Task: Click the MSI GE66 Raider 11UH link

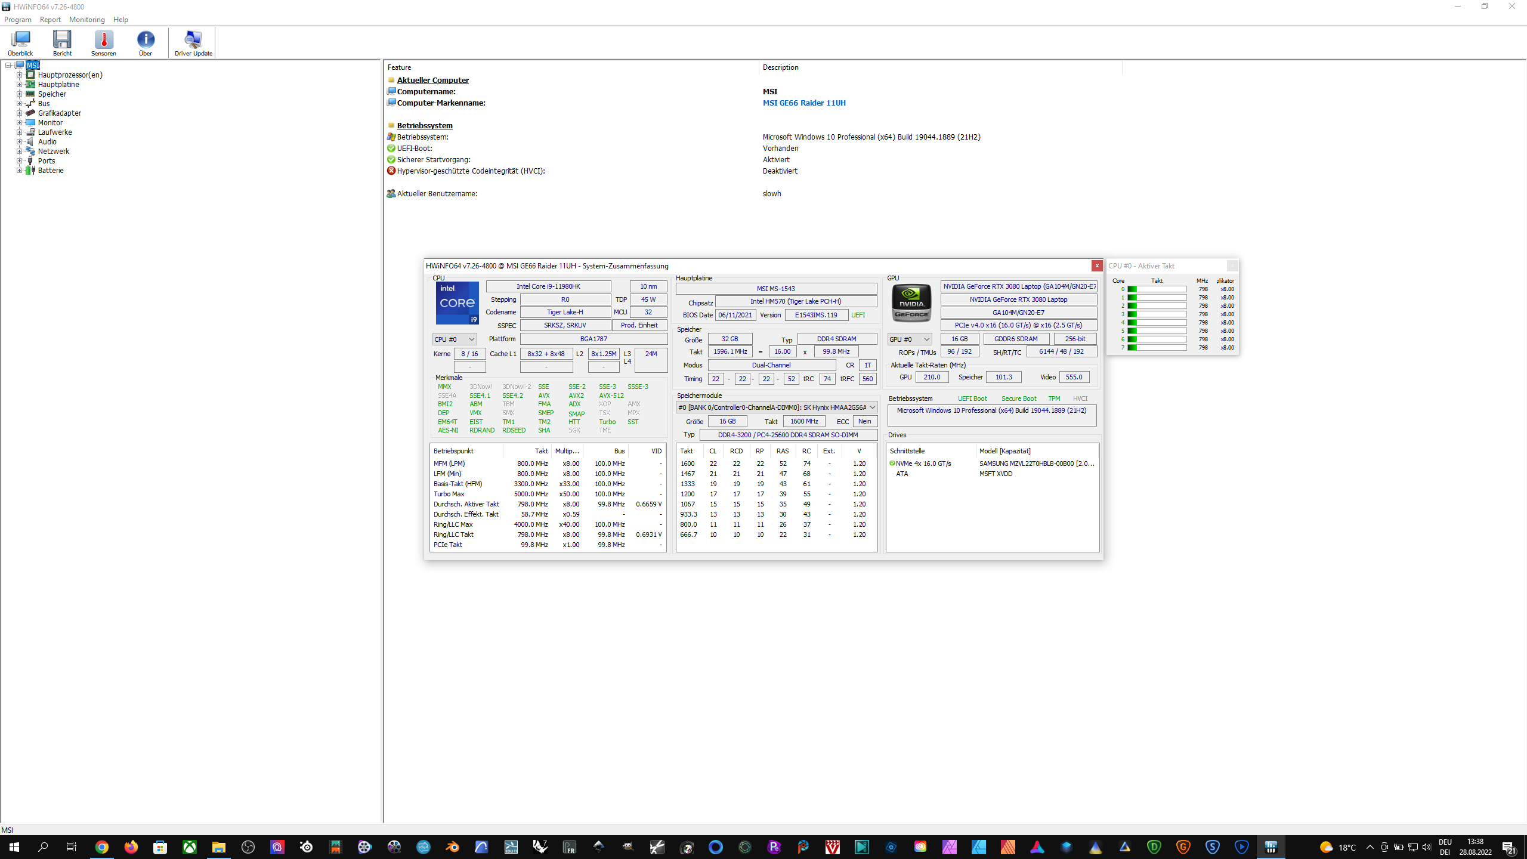Action: 803,103
